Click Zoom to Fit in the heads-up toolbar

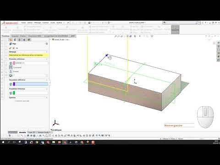[x=115, y=36]
